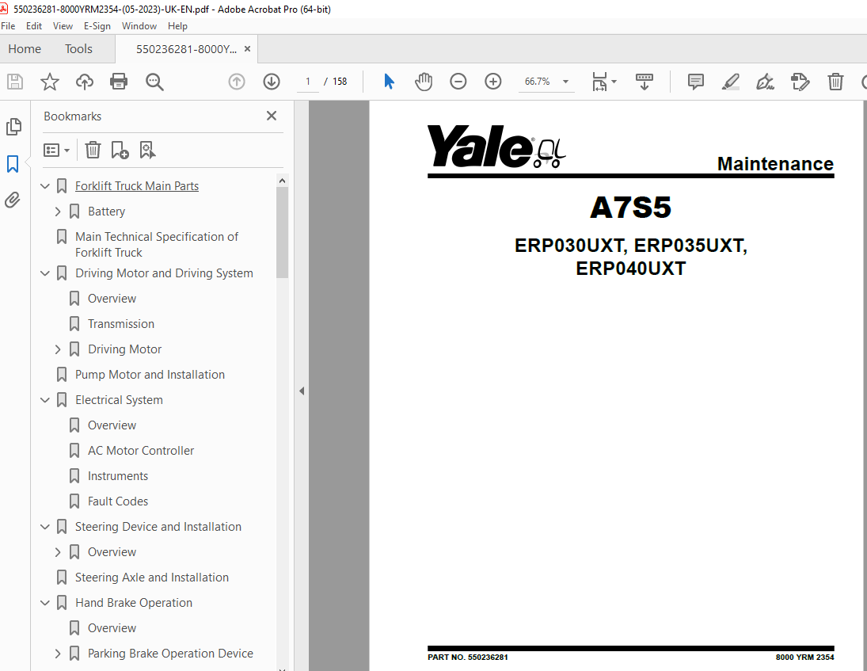The image size is (867, 671).
Task: Open the Edit menu
Action: click(34, 26)
